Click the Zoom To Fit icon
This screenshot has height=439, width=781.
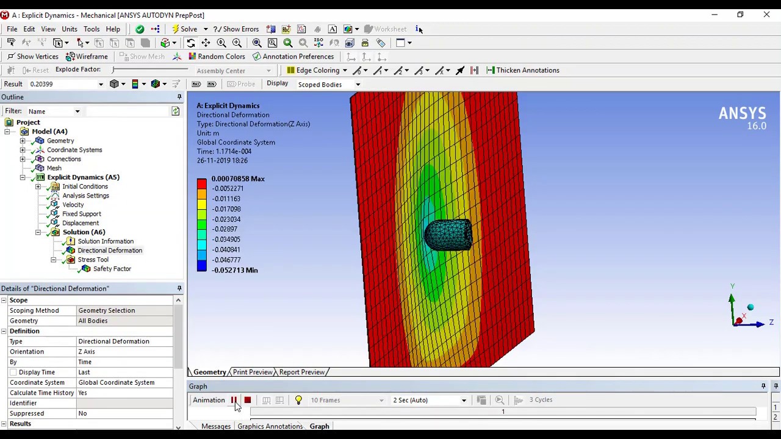coord(257,43)
